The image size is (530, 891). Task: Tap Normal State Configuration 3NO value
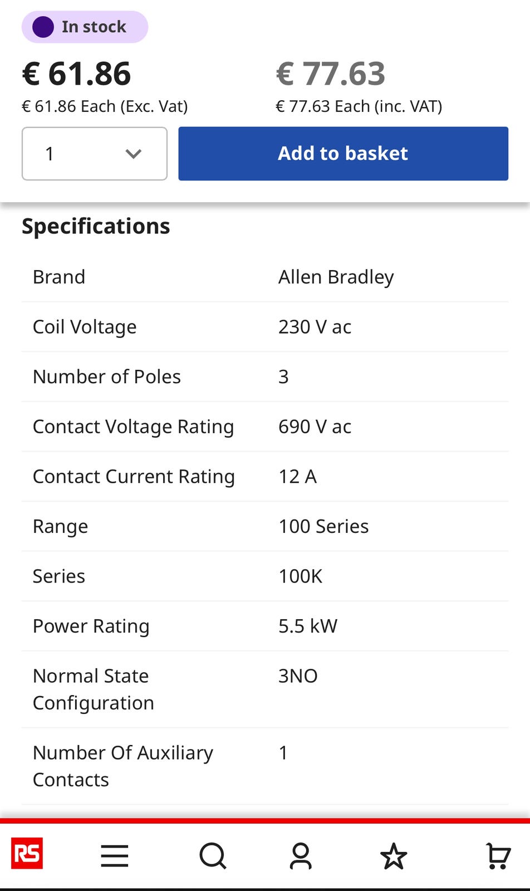[x=298, y=676]
